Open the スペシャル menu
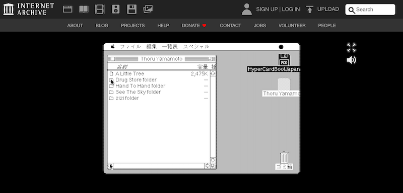 point(196,47)
